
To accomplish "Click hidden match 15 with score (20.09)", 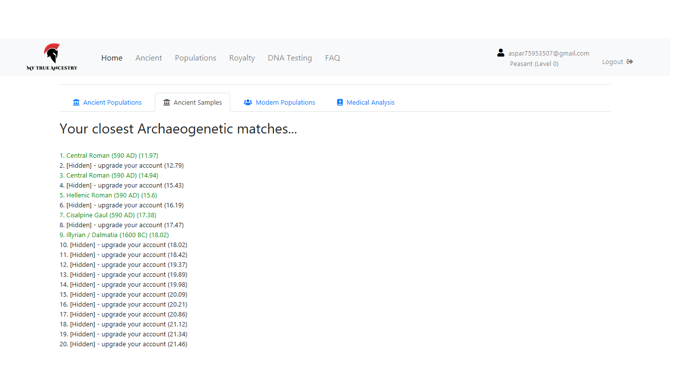I will tap(124, 294).
